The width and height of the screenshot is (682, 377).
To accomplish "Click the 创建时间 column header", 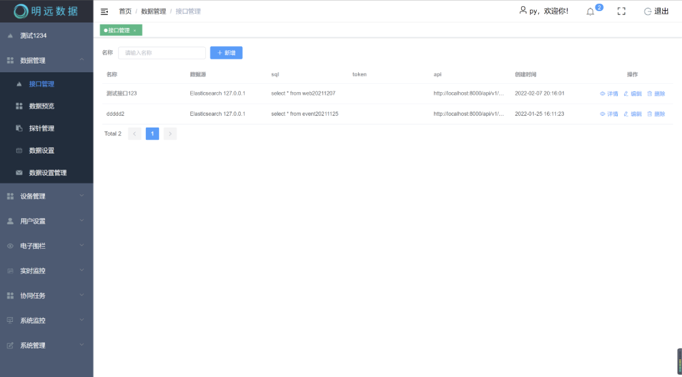I will [x=525, y=74].
